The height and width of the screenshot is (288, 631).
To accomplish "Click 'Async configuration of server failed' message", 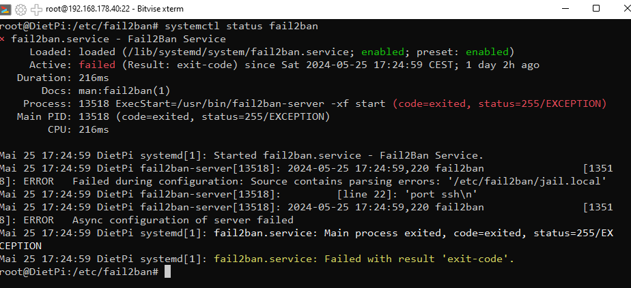I will point(183,220).
